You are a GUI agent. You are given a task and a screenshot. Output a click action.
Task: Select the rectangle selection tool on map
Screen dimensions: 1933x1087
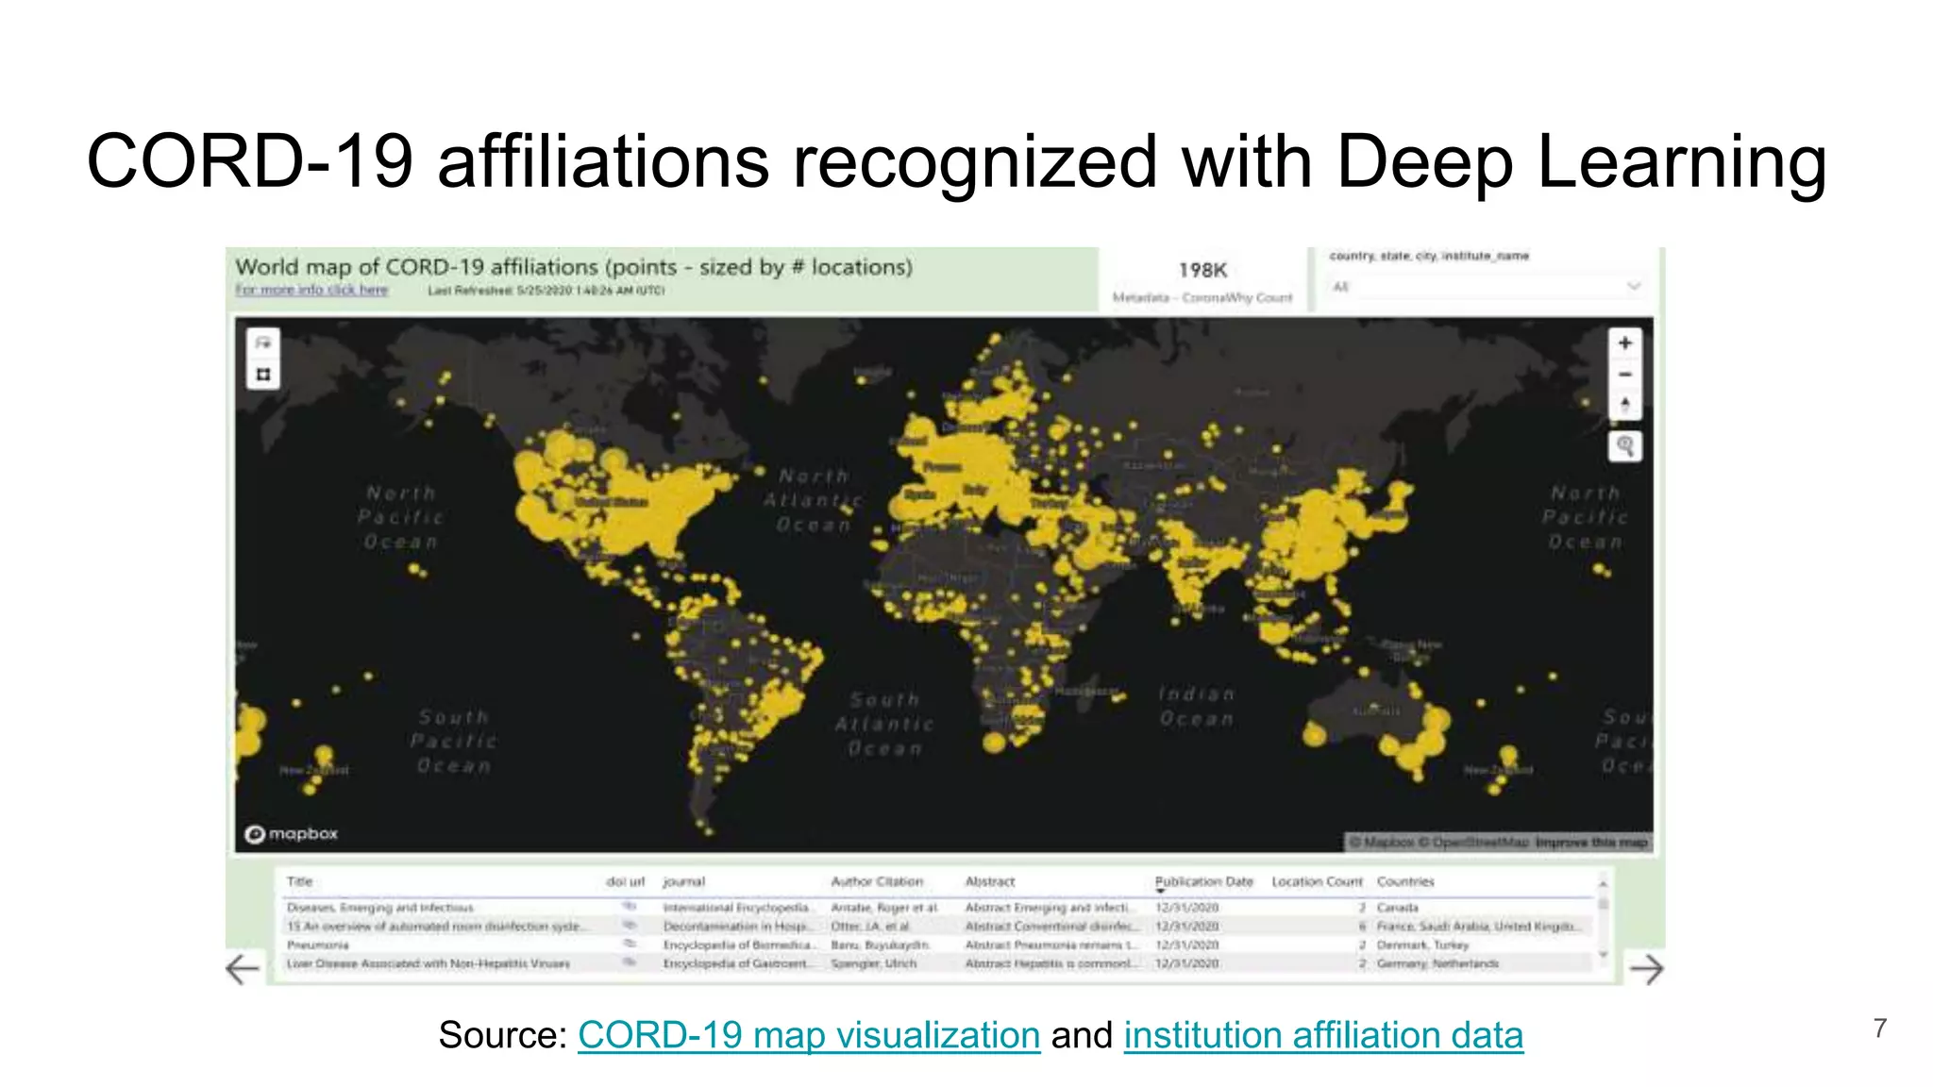(x=263, y=374)
